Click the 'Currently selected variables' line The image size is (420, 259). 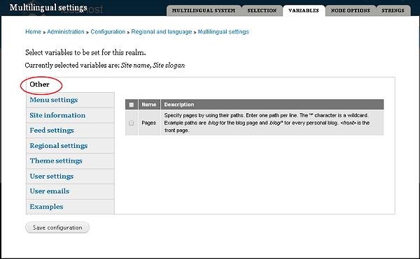pos(105,66)
